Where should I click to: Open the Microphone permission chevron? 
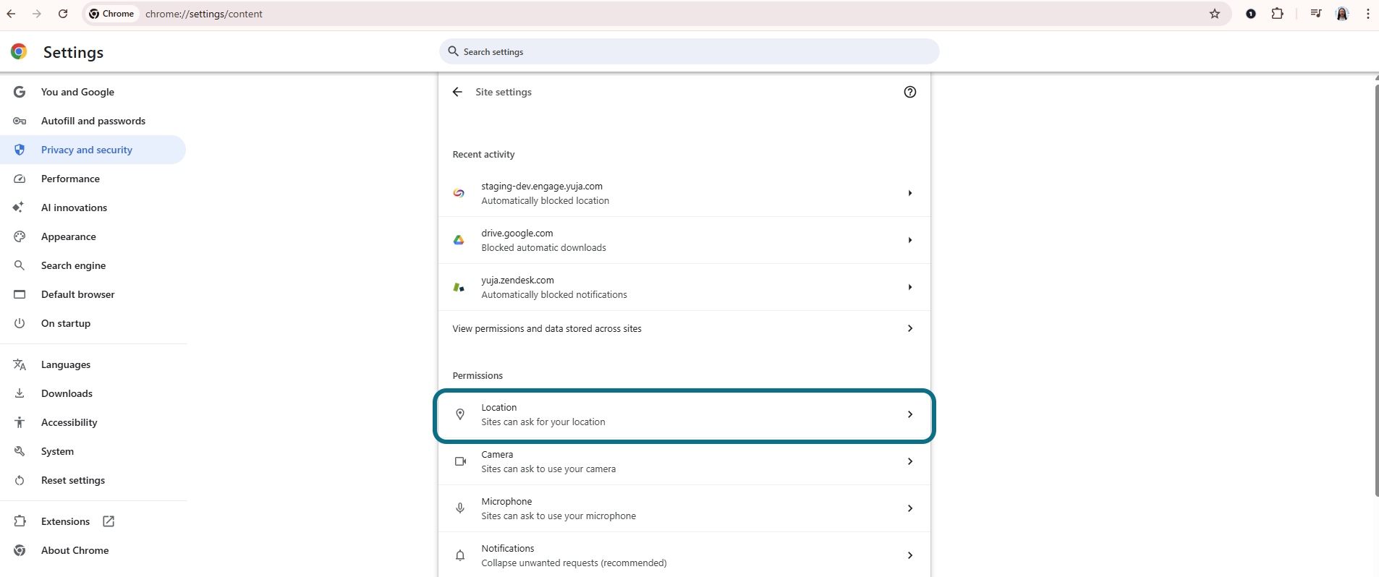click(910, 508)
